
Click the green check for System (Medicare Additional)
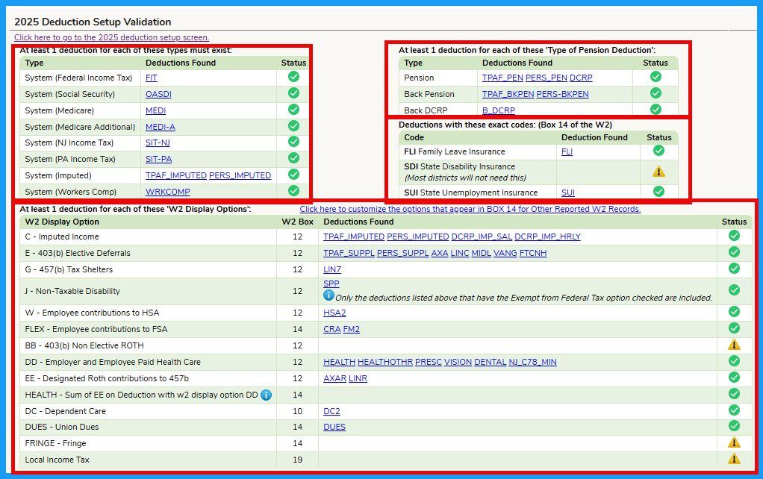[293, 125]
